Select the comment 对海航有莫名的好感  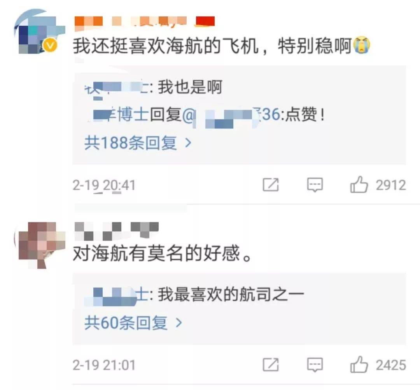tap(162, 253)
